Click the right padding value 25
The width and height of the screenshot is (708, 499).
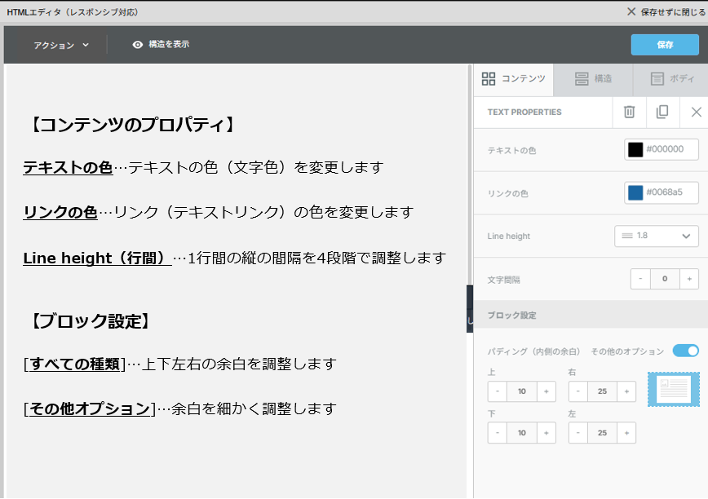coord(602,391)
